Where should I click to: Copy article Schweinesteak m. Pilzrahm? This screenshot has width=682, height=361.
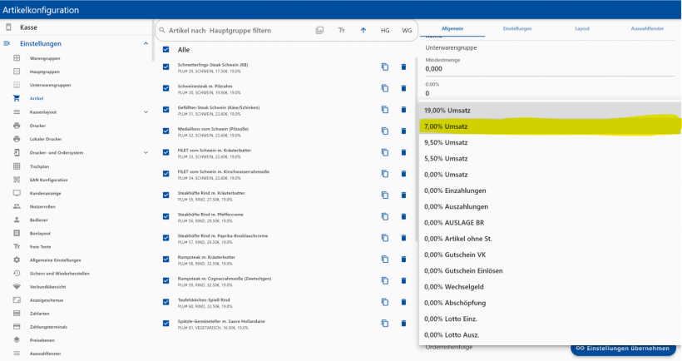(x=385, y=88)
